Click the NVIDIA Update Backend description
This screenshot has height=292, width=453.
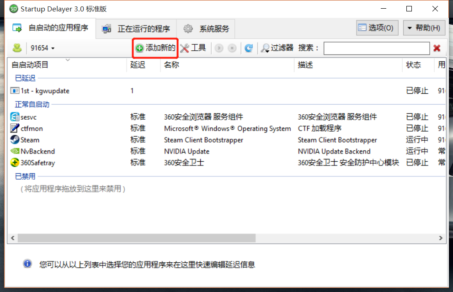(x=334, y=151)
